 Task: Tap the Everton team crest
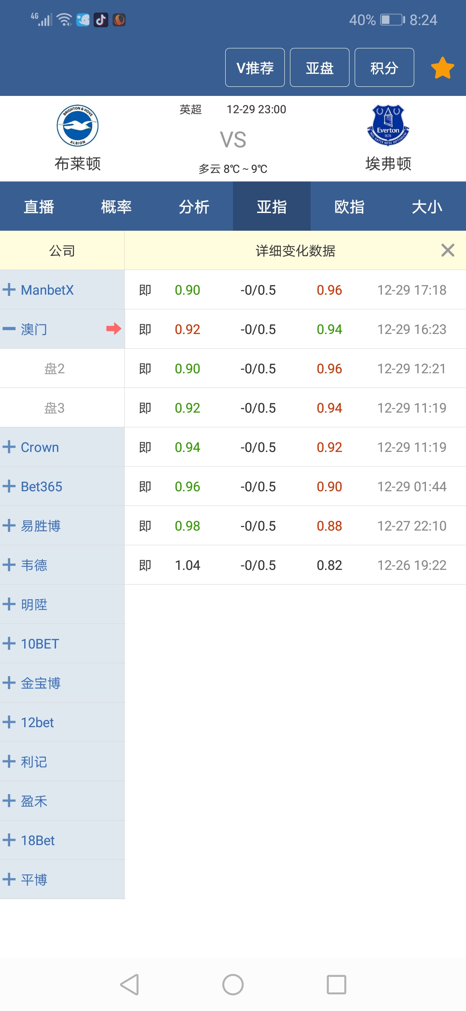pos(388,126)
